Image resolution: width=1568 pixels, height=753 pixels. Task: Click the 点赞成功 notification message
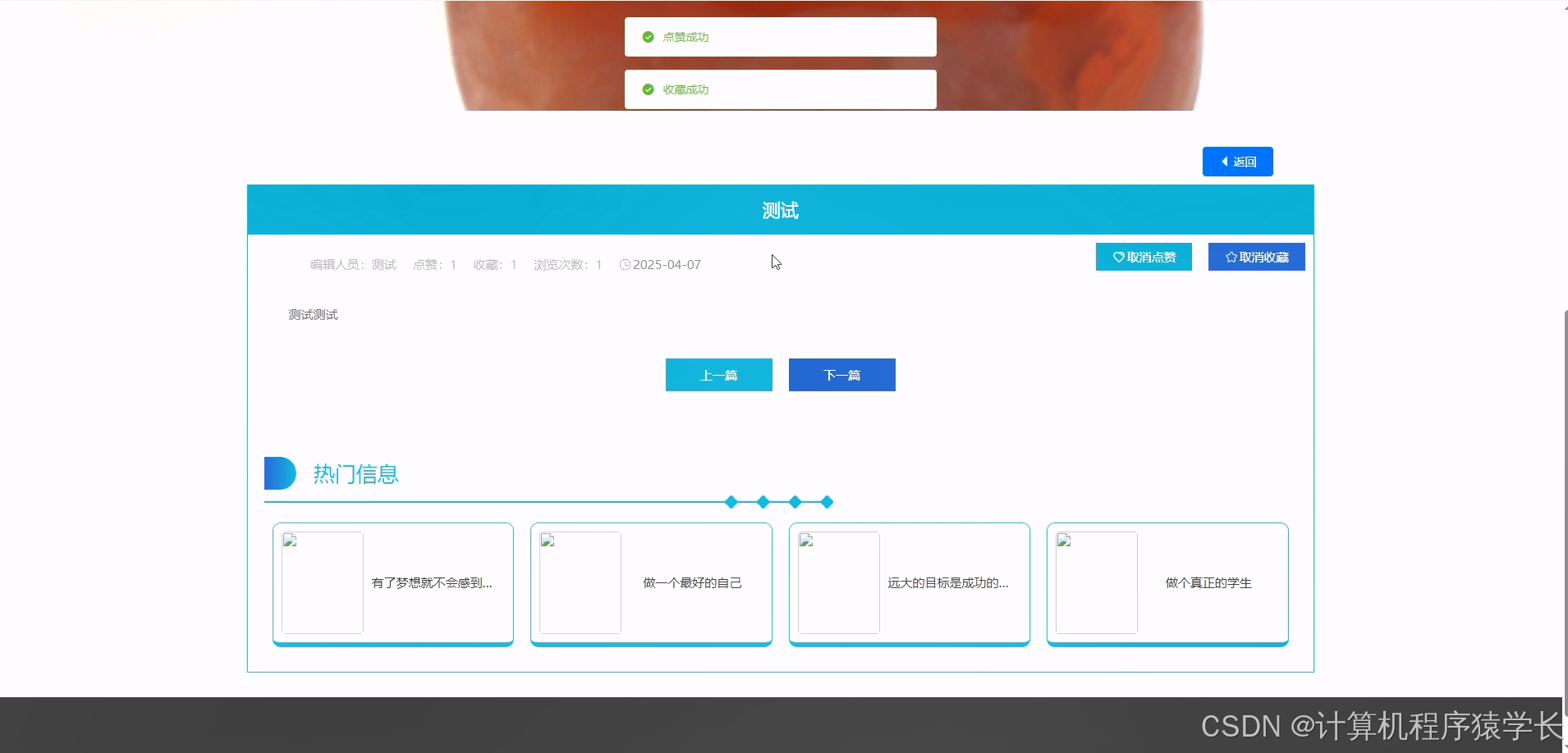click(x=780, y=37)
